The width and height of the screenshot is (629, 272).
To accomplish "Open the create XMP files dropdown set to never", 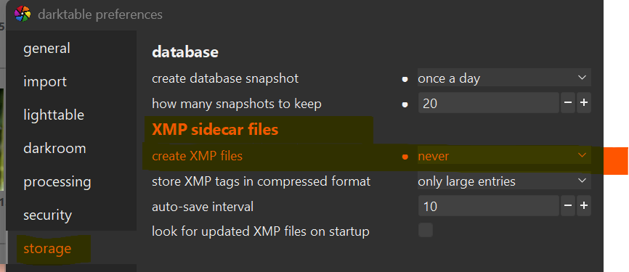I will click(504, 155).
